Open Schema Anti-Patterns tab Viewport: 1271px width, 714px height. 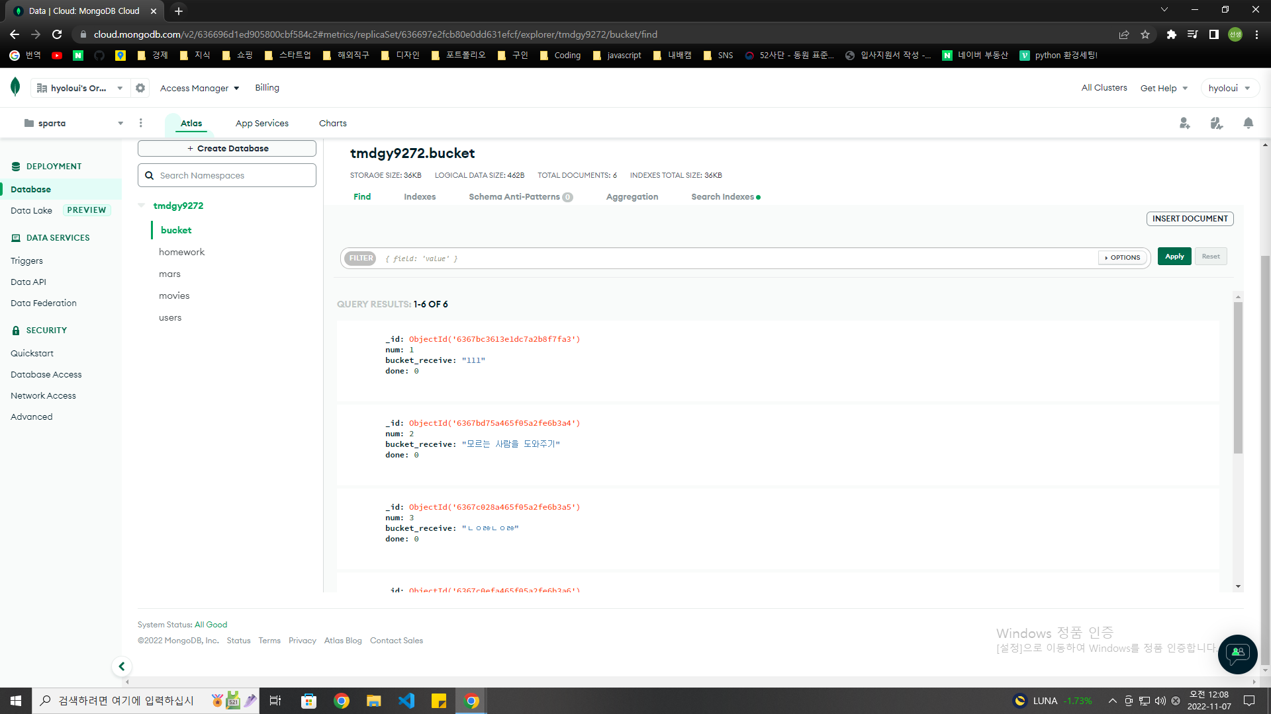pyautogui.click(x=520, y=196)
